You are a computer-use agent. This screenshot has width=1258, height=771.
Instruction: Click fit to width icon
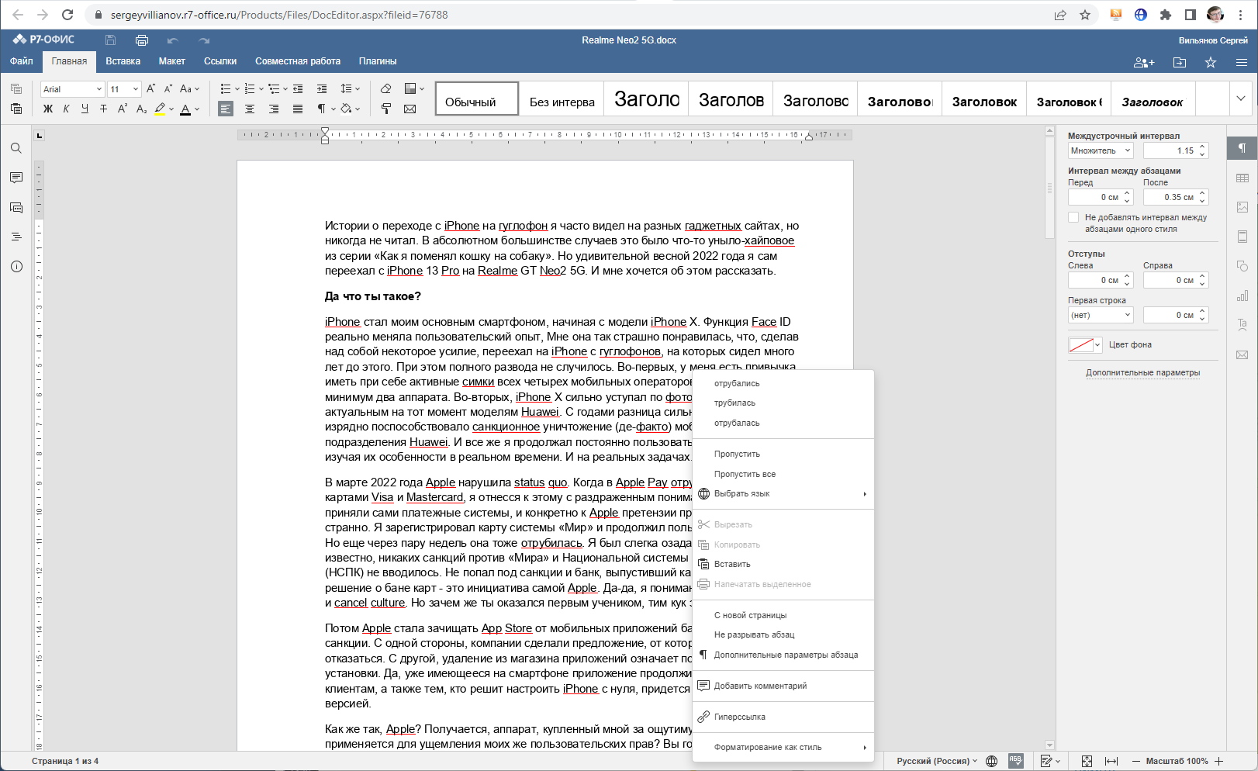pos(1111,761)
